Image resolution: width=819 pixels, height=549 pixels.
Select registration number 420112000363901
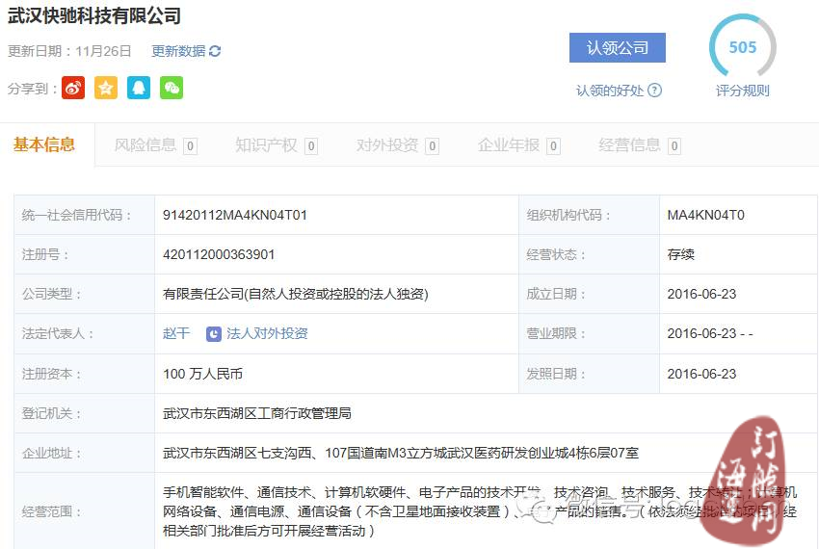[x=219, y=254]
